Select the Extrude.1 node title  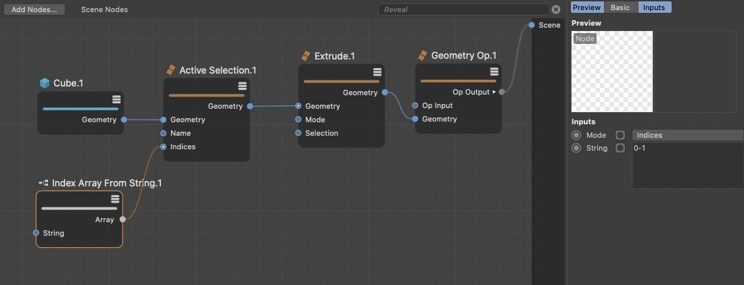coord(335,56)
